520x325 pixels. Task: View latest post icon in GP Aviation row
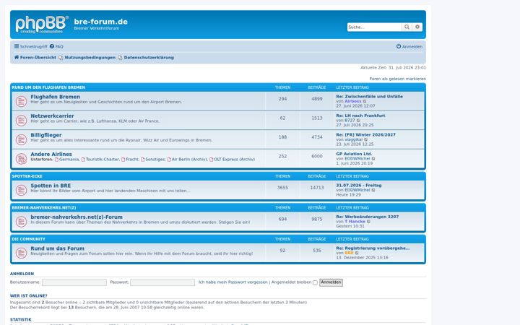pyautogui.click(x=373, y=159)
